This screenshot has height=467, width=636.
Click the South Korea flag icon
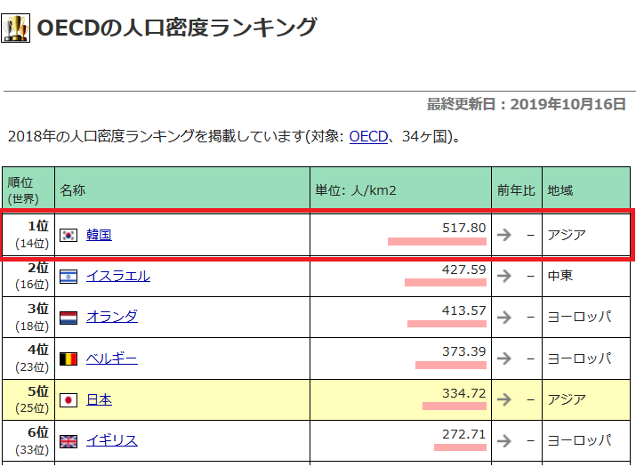68,236
